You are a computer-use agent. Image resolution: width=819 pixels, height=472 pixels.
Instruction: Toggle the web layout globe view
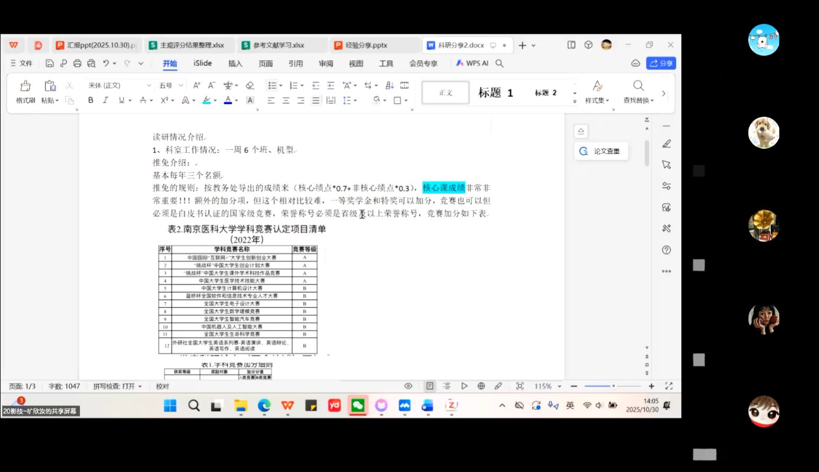click(481, 386)
